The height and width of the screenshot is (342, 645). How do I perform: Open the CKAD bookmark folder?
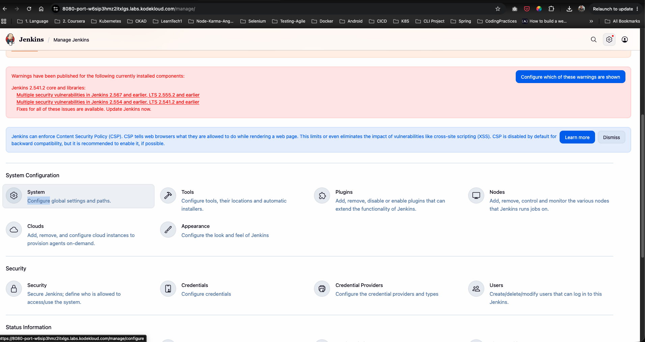137,21
